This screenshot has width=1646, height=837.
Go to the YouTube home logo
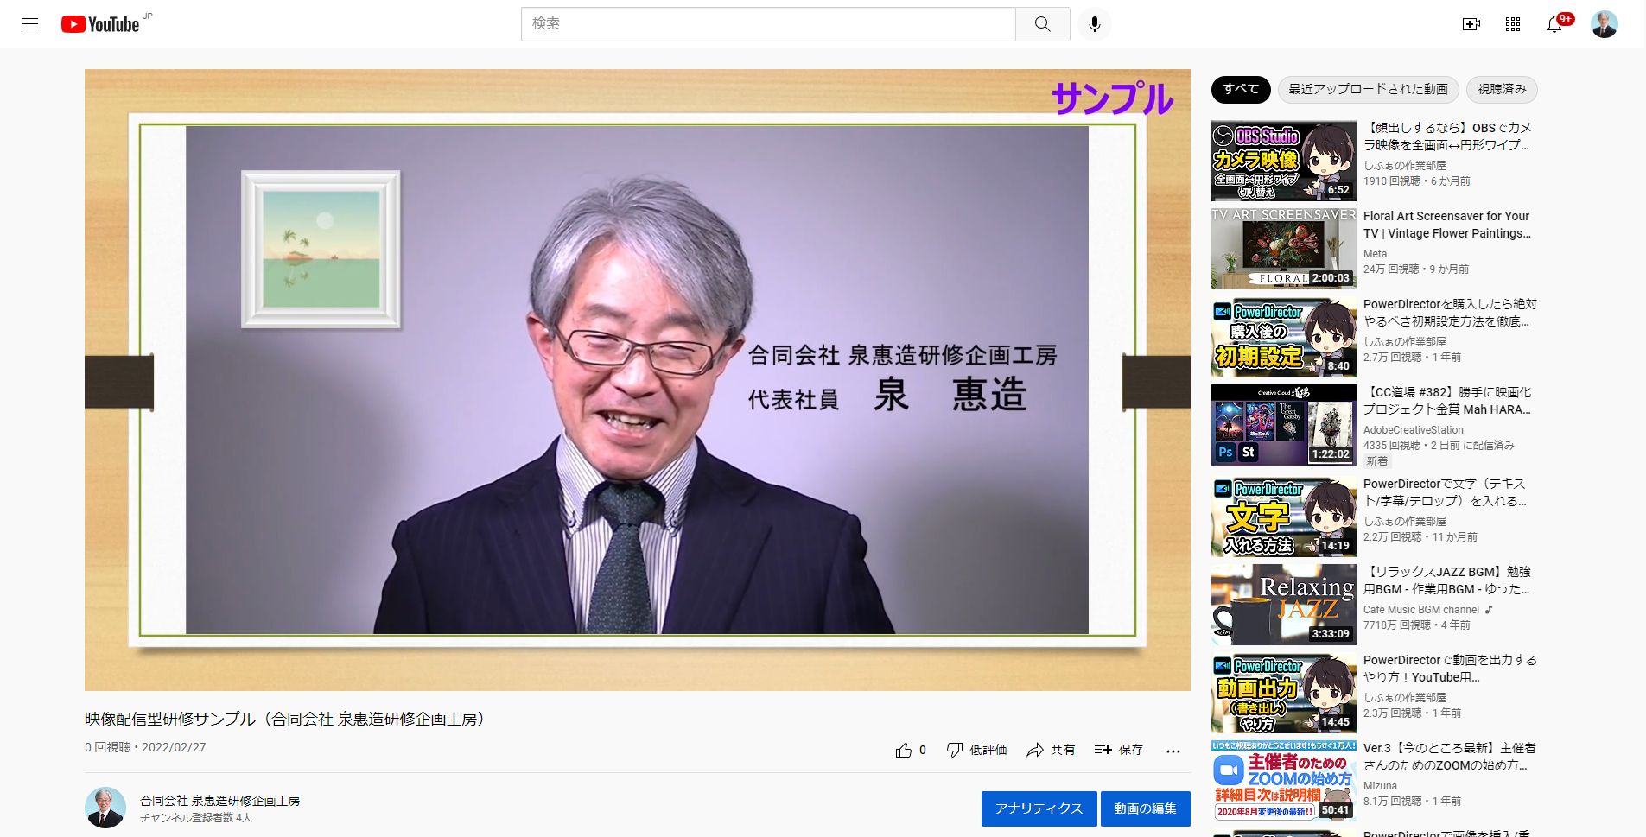click(100, 24)
